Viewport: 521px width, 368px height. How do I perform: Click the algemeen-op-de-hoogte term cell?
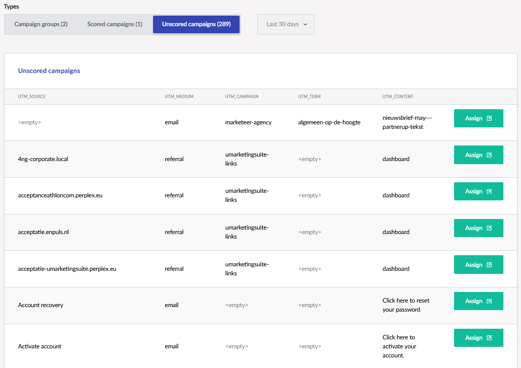[x=329, y=122]
